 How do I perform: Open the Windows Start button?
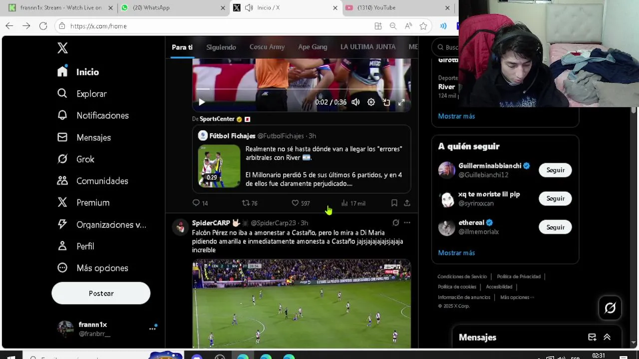click(11, 357)
